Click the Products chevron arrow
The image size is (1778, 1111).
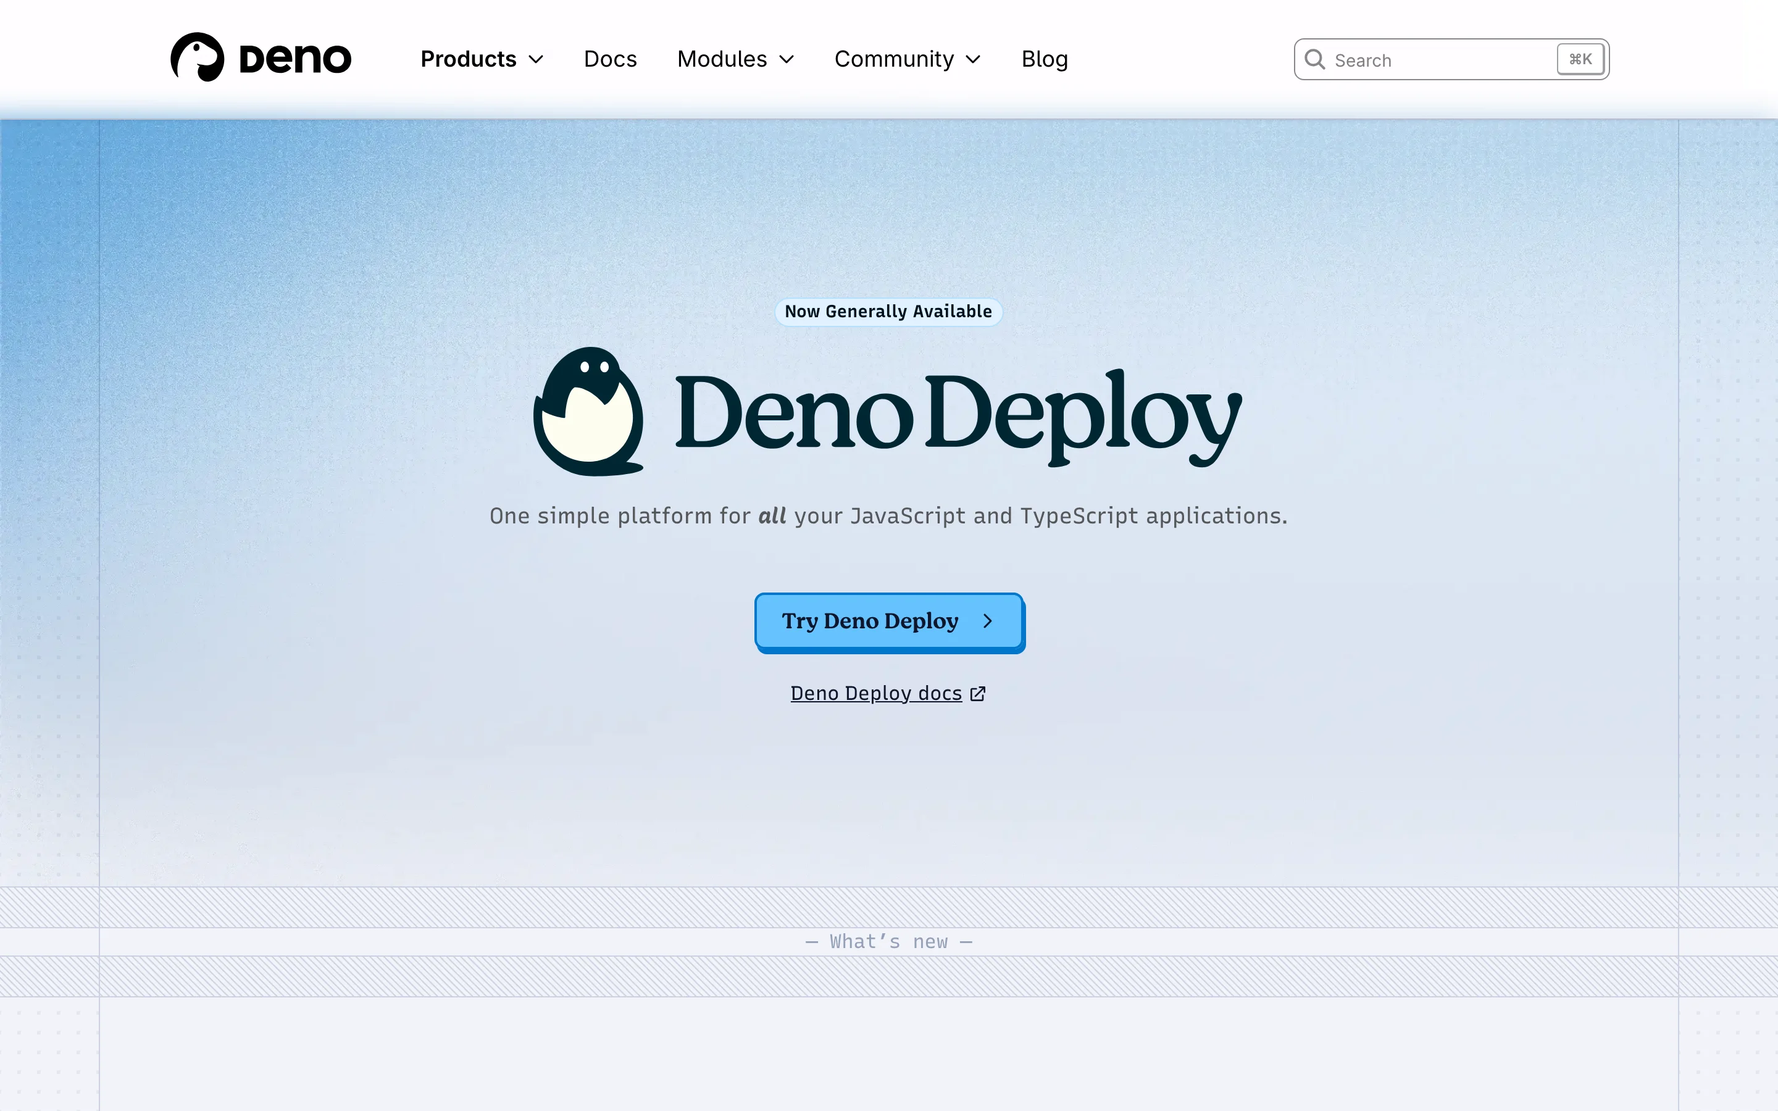537,59
